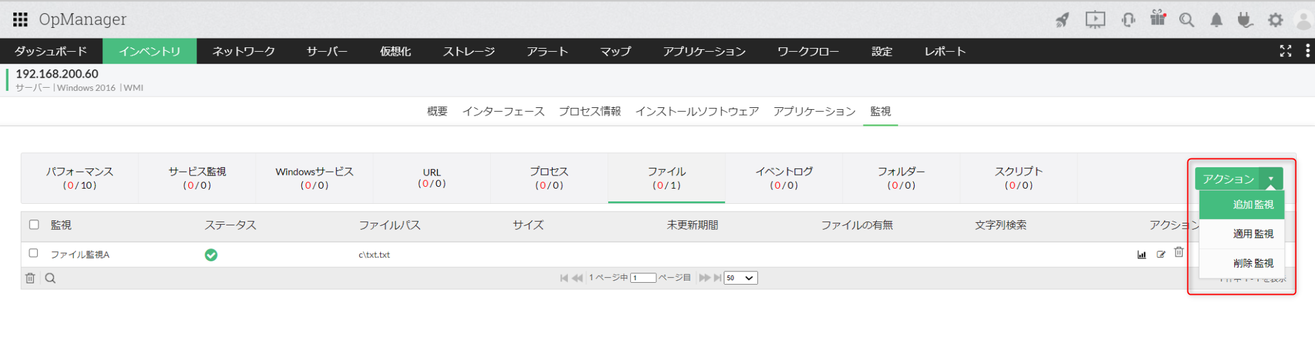This screenshot has height=344, width=1315.
Task: Open the ダッシュボード menu
Action: point(51,51)
